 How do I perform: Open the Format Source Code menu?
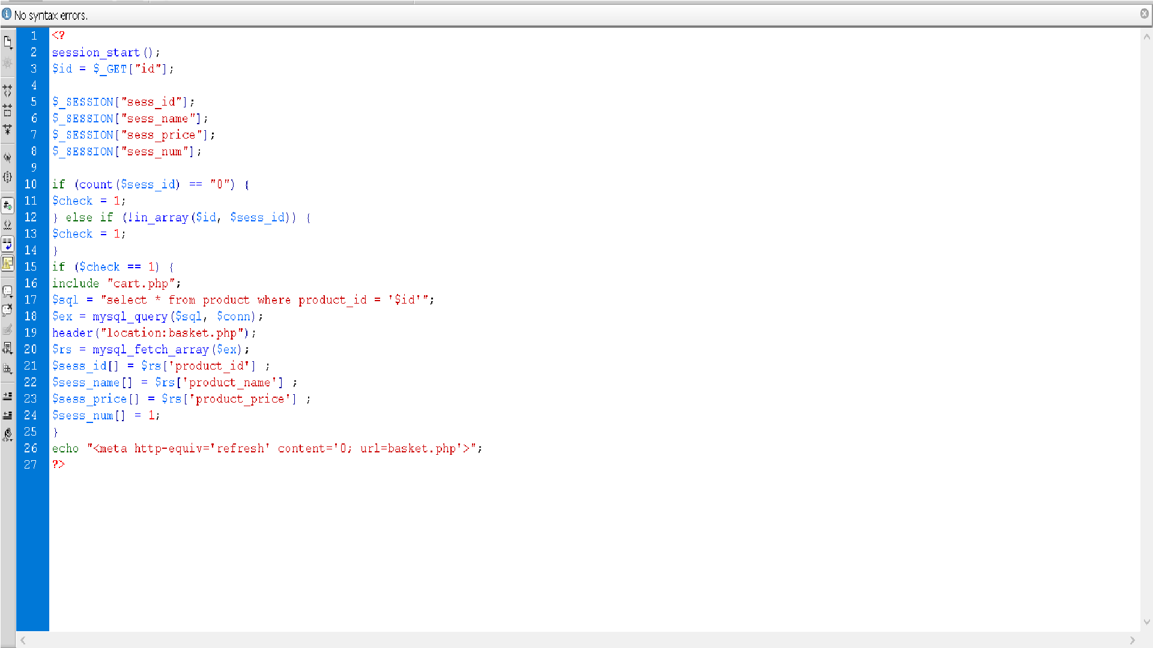pyautogui.click(x=8, y=434)
